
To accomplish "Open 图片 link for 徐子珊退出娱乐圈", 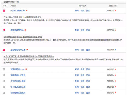I will point(88,87).
